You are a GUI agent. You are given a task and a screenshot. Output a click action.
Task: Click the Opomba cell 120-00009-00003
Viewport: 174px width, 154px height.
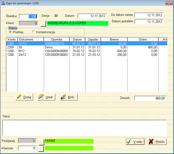(x=56, y=55)
